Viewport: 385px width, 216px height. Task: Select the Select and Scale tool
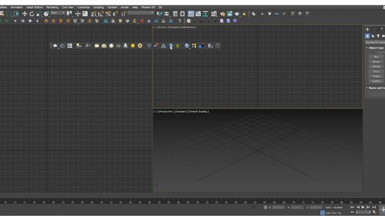[38, 14]
